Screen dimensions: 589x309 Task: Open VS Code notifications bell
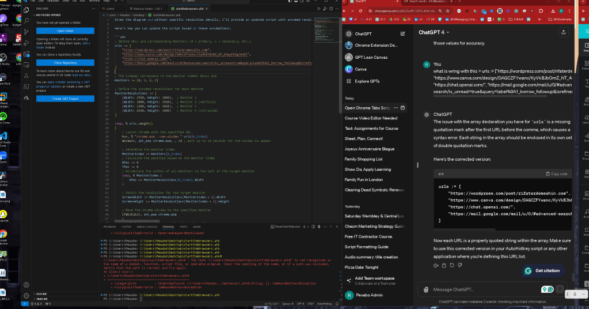coord(337,304)
